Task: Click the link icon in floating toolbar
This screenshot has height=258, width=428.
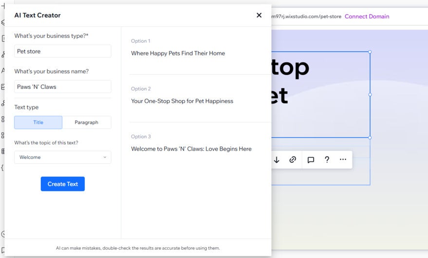Action: click(293, 160)
